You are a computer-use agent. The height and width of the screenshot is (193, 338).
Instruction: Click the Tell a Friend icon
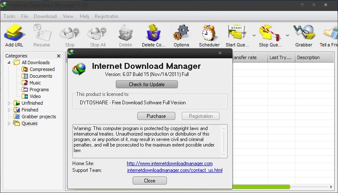(x=331, y=33)
